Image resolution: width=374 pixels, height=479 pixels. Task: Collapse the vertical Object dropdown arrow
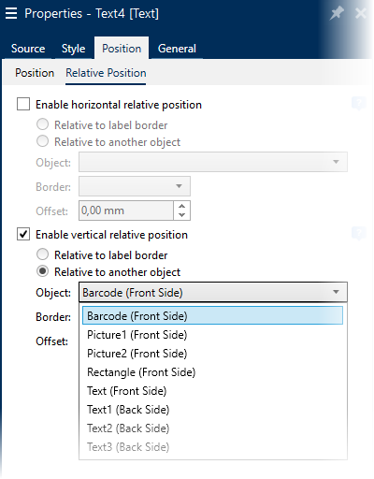click(x=336, y=292)
